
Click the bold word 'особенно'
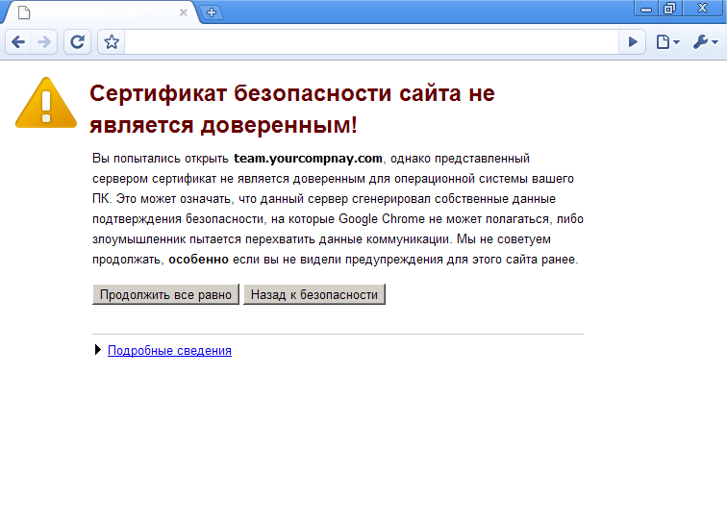[x=198, y=260]
